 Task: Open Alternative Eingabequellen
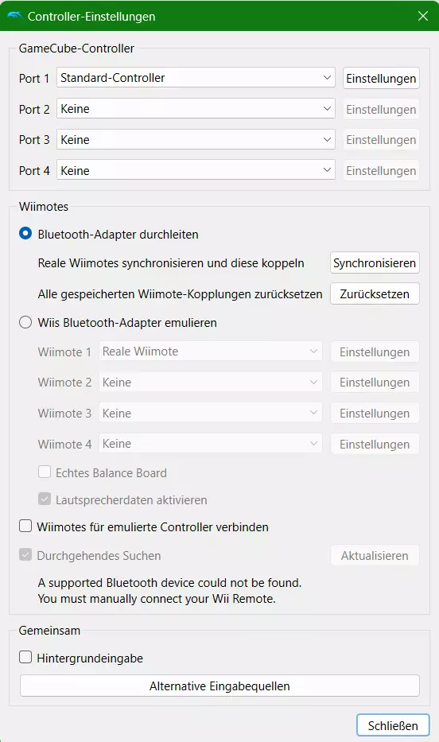point(219,686)
